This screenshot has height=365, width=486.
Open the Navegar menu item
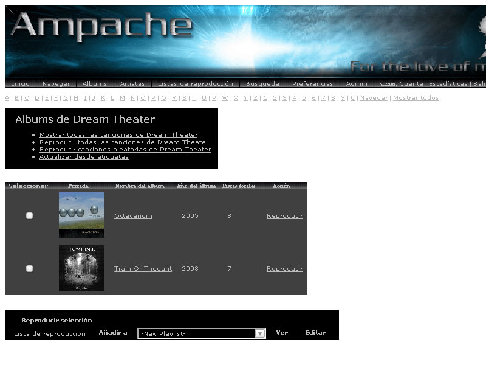tap(56, 83)
